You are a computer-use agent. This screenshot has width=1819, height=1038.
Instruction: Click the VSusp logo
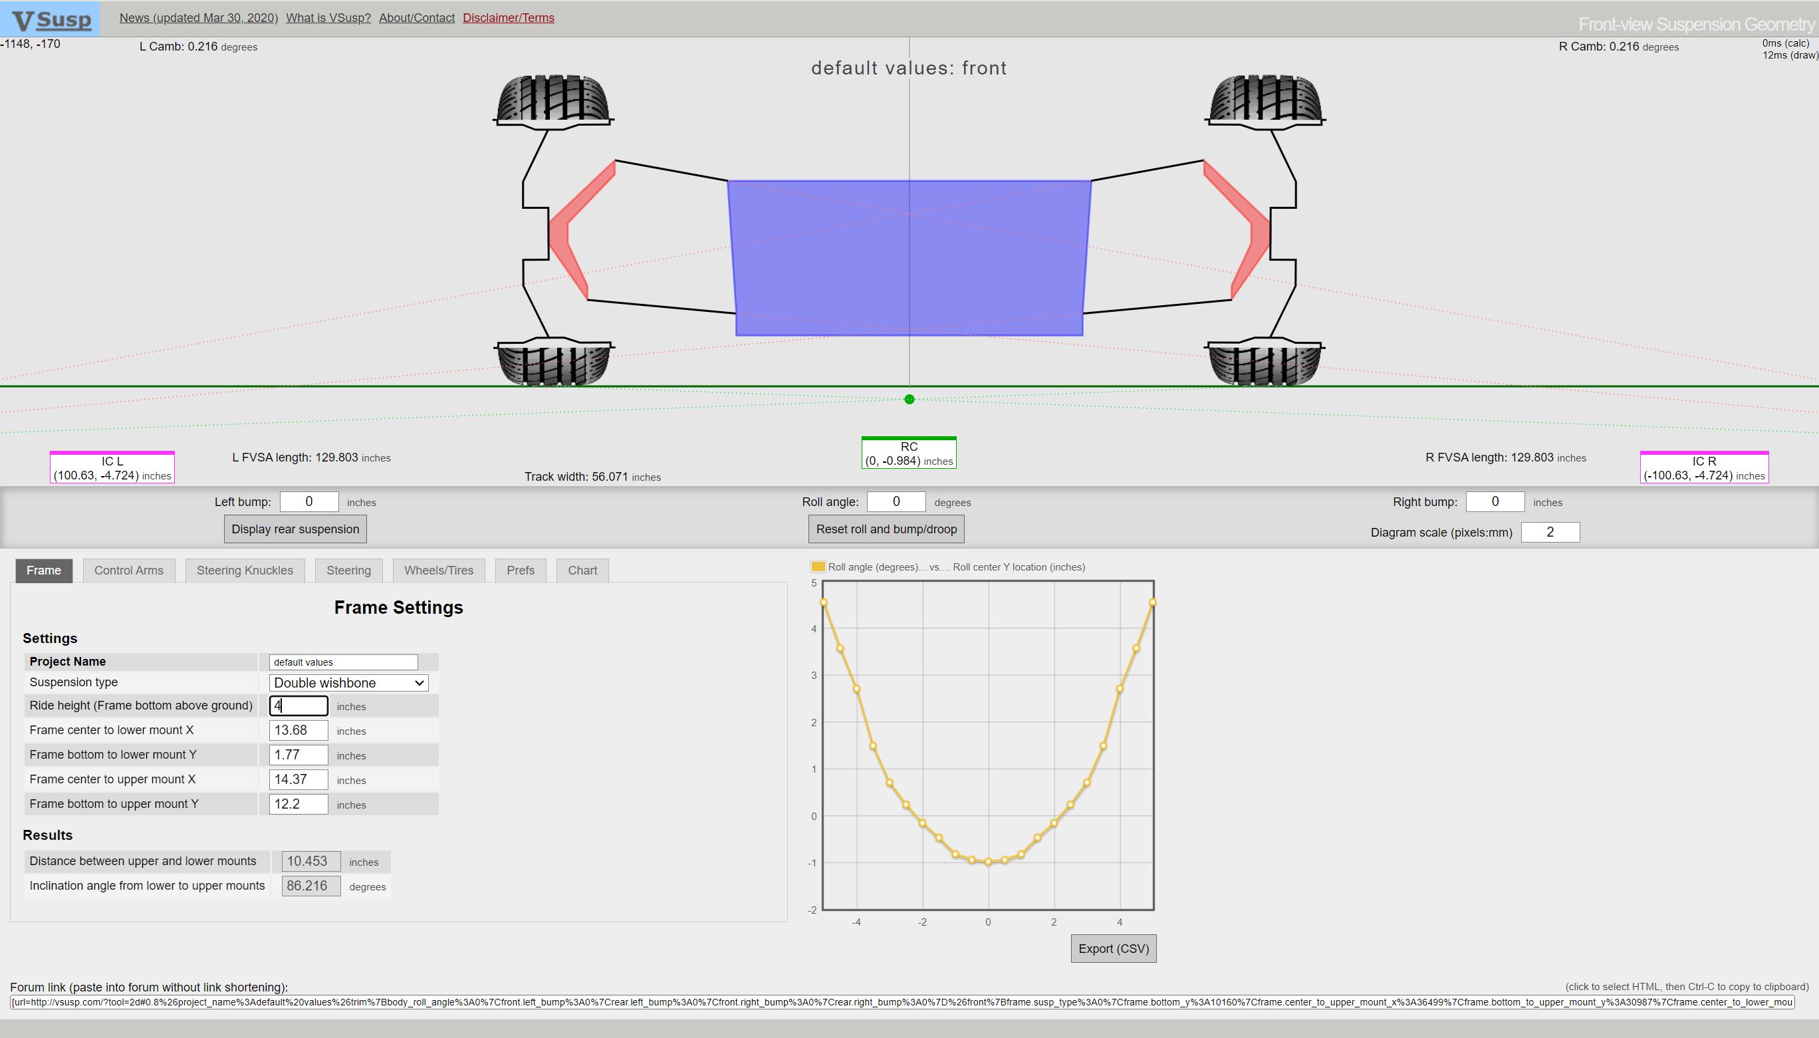(x=51, y=19)
